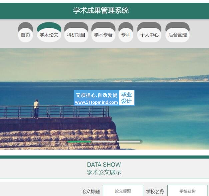Select the 学术论文 navigation tab
Screen dimensions: 209x196
[x=49, y=32]
